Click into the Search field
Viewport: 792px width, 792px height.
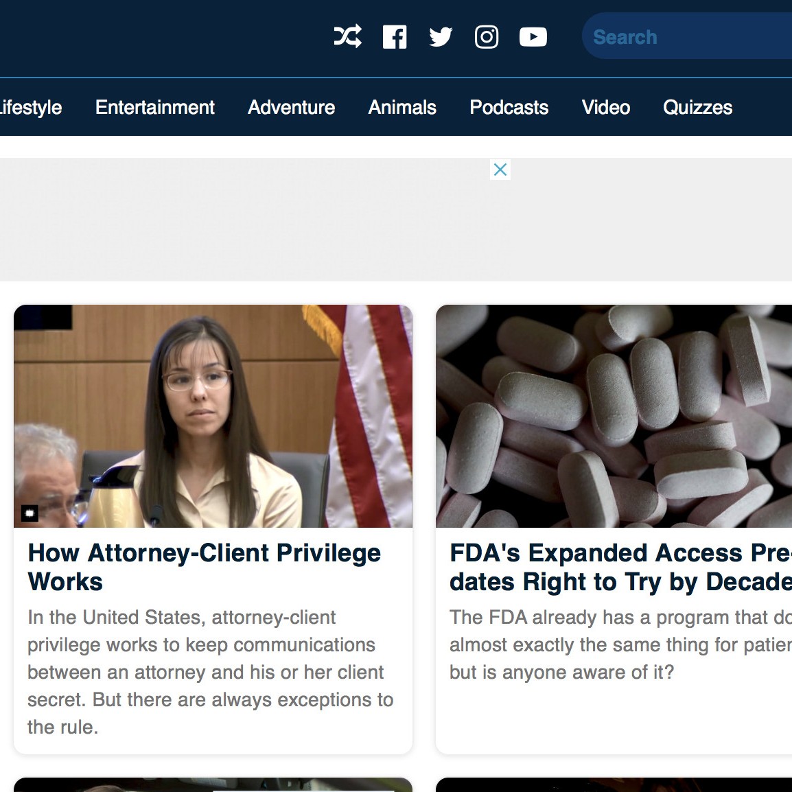(687, 36)
